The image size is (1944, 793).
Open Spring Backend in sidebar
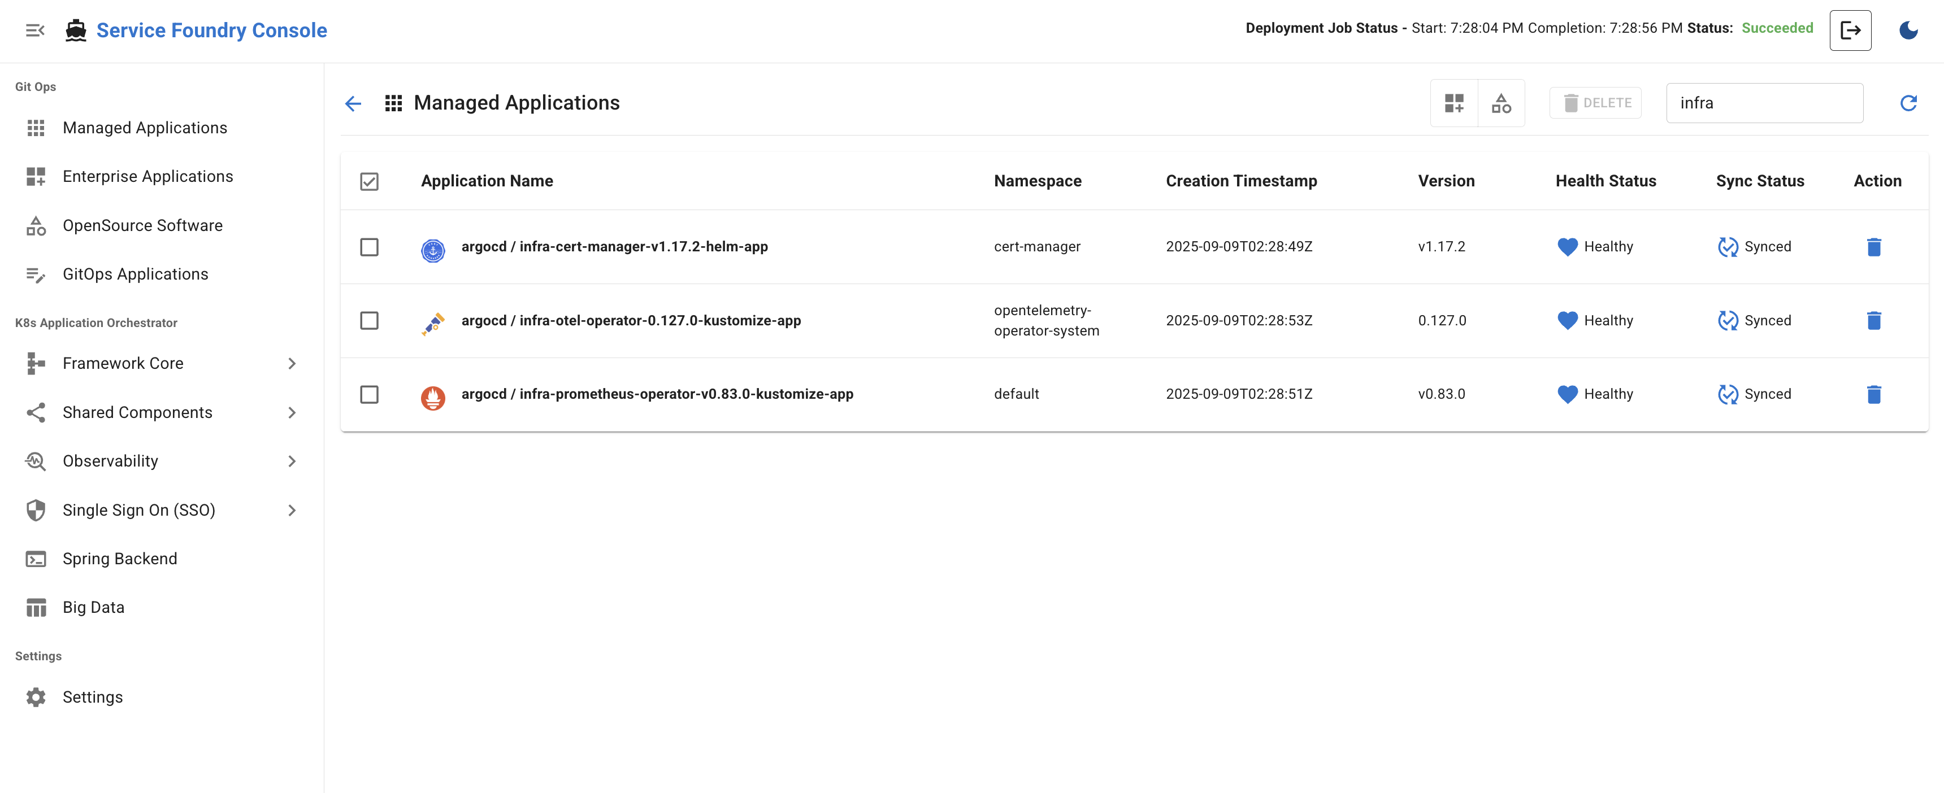pos(162,559)
